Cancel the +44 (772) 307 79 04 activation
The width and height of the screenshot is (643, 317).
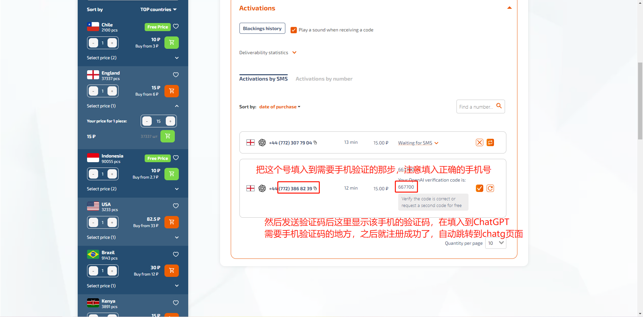479,143
